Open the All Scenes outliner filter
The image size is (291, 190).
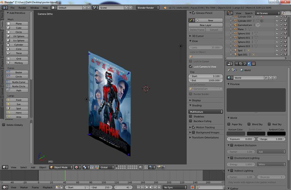pyautogui.click(x=267, y=13)
